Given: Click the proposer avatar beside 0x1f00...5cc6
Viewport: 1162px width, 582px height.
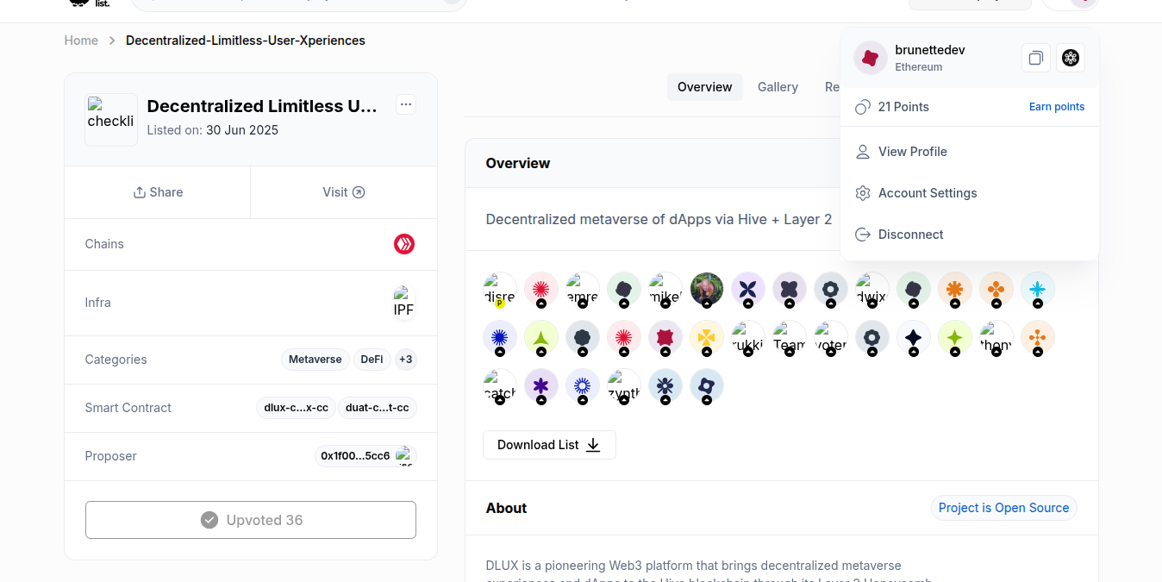Looking at the screenshot, I should pos(405,456).
